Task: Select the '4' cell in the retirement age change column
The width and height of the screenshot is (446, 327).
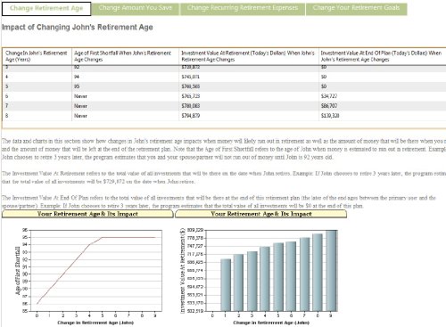Action: pos(37,77)
